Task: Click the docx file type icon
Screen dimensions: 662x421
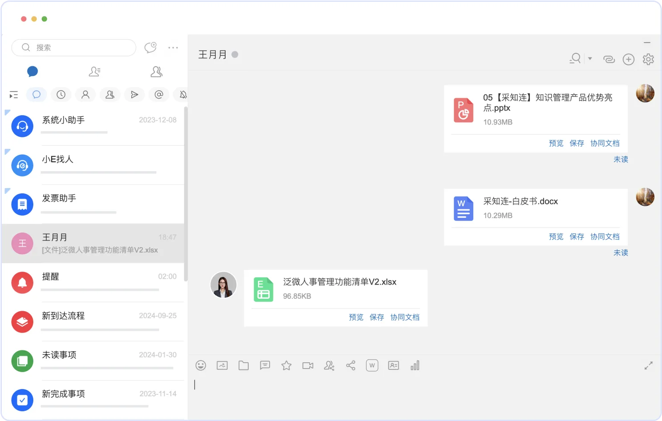Action: [x=464, y=208]
